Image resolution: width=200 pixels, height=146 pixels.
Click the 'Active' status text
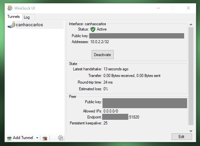[x=102, y=29]
